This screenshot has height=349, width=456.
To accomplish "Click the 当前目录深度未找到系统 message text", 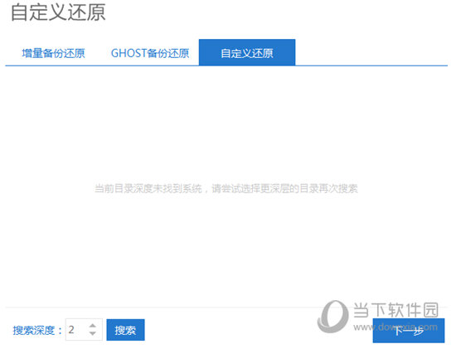I will click(226, 189).
